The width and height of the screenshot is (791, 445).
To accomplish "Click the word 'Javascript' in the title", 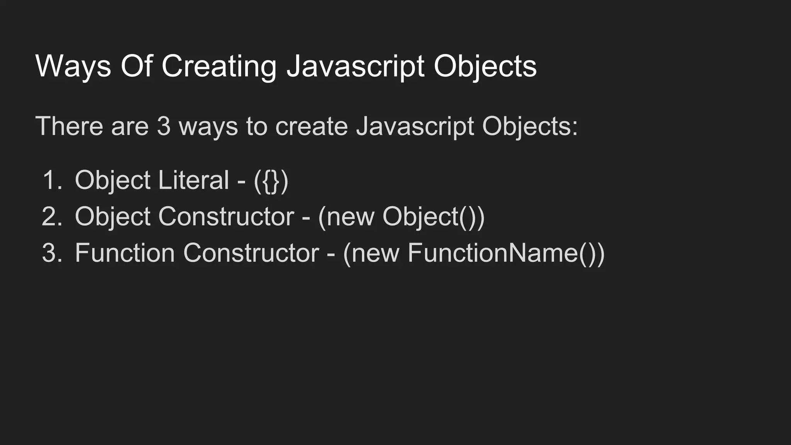I will 355,67.
